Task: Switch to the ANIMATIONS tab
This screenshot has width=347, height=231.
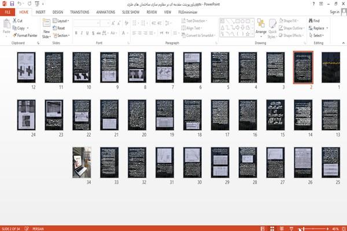Action: pos(106,12)
